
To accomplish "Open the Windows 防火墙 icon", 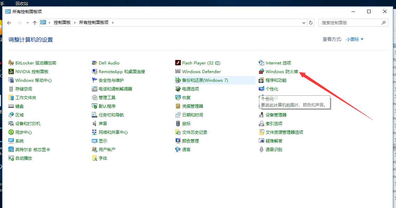I will pyautogui.click(x=261, y=71).
